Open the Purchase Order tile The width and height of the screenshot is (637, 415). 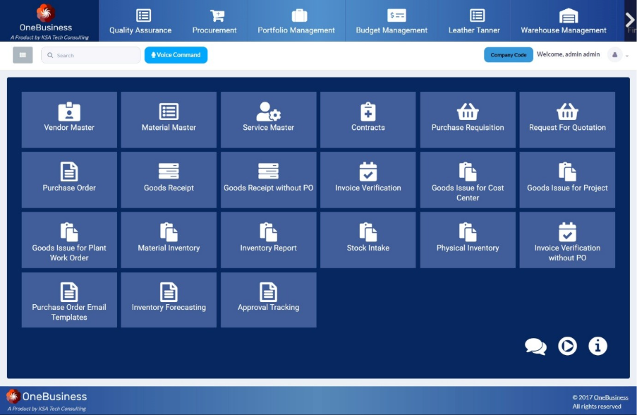coord(69,180)
